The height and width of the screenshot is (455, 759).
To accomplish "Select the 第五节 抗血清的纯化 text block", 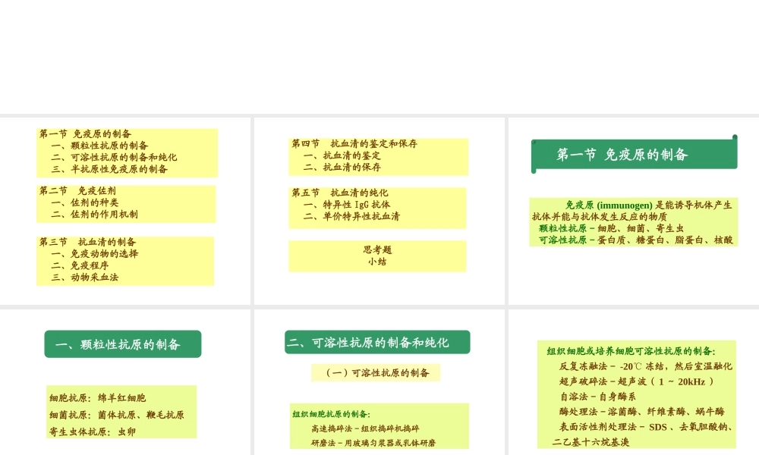I will [x=377, y=205].
